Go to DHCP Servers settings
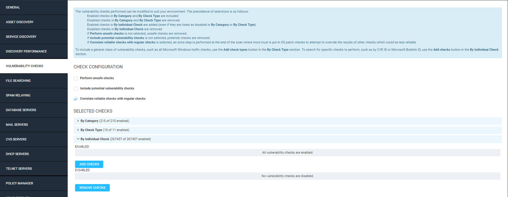Image resolution: width=508 pixels, height=197 pixels. tap(34, 154)
